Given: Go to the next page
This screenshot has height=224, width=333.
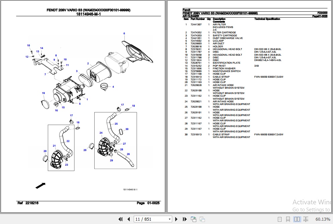Looking at the screenshot, I should [177, 219].
